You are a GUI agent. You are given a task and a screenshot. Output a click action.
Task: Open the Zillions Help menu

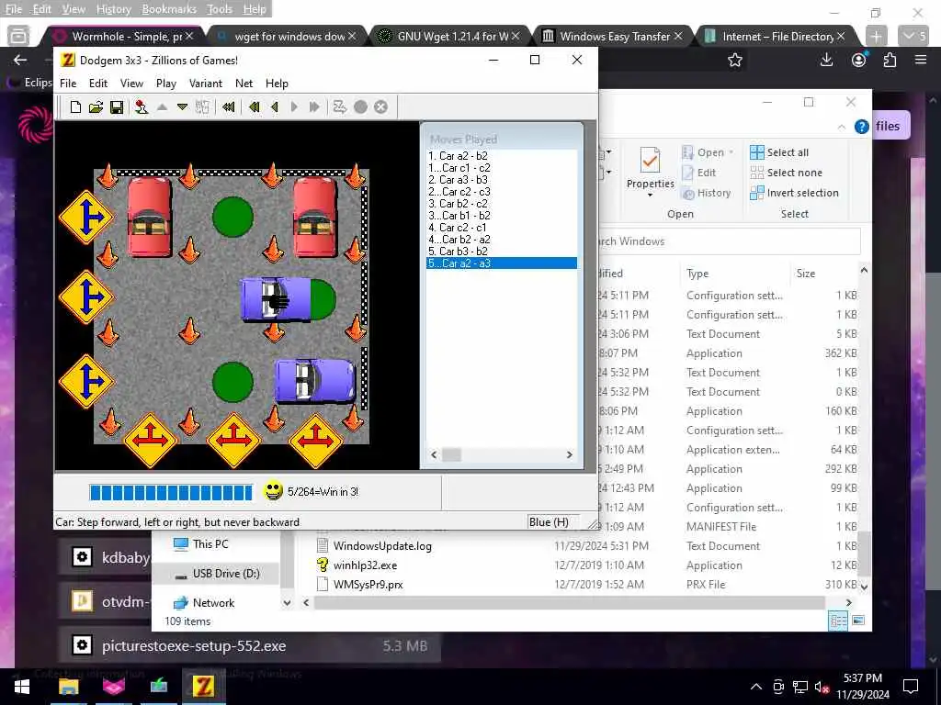tap(277, 84)
